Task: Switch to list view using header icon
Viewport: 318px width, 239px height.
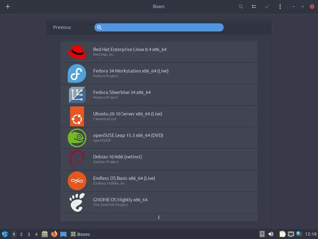Action: pos(254,7)
